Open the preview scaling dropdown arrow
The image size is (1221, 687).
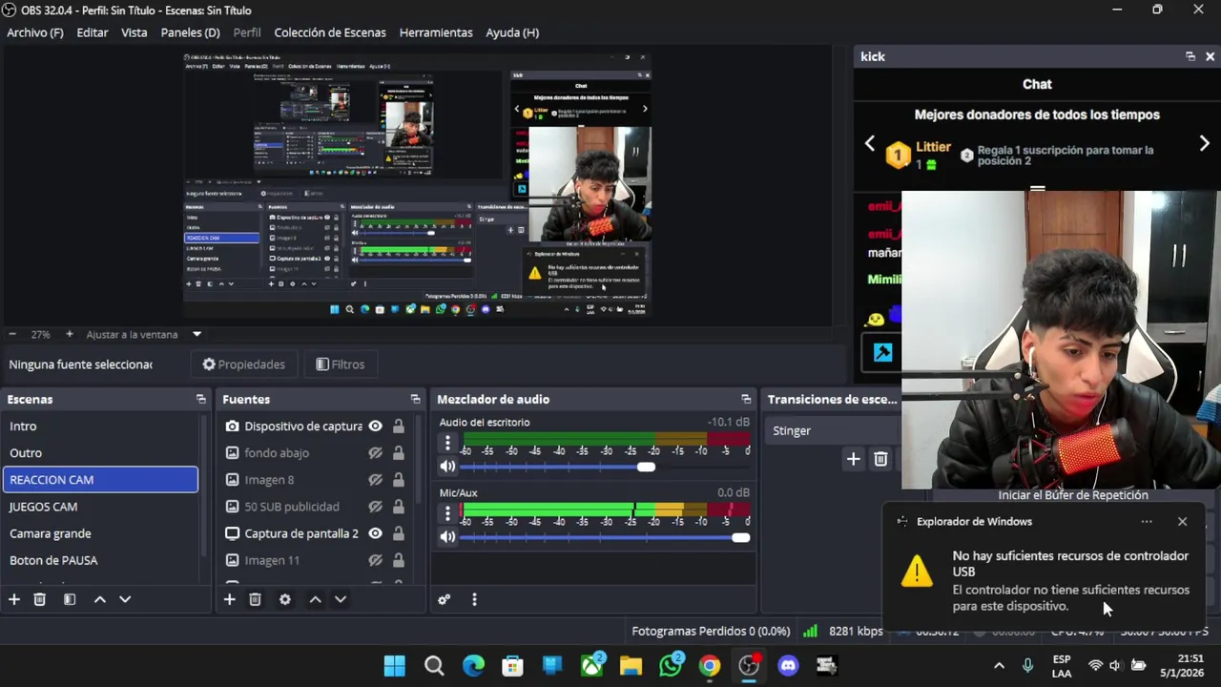pos(197,334)
